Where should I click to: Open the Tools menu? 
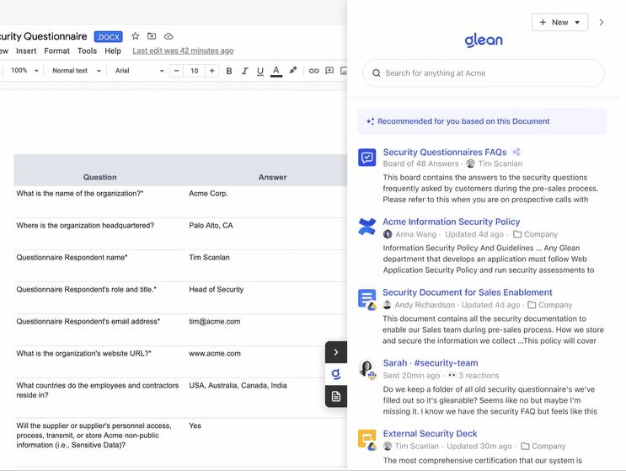click(x=87, y=51)
